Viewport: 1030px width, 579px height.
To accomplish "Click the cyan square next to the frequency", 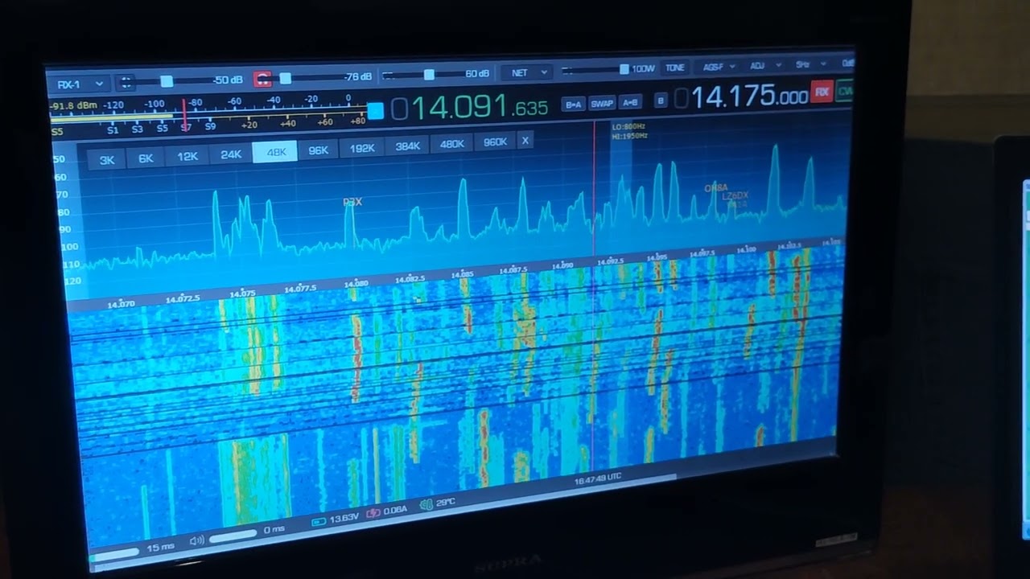I will click(375, 111).
